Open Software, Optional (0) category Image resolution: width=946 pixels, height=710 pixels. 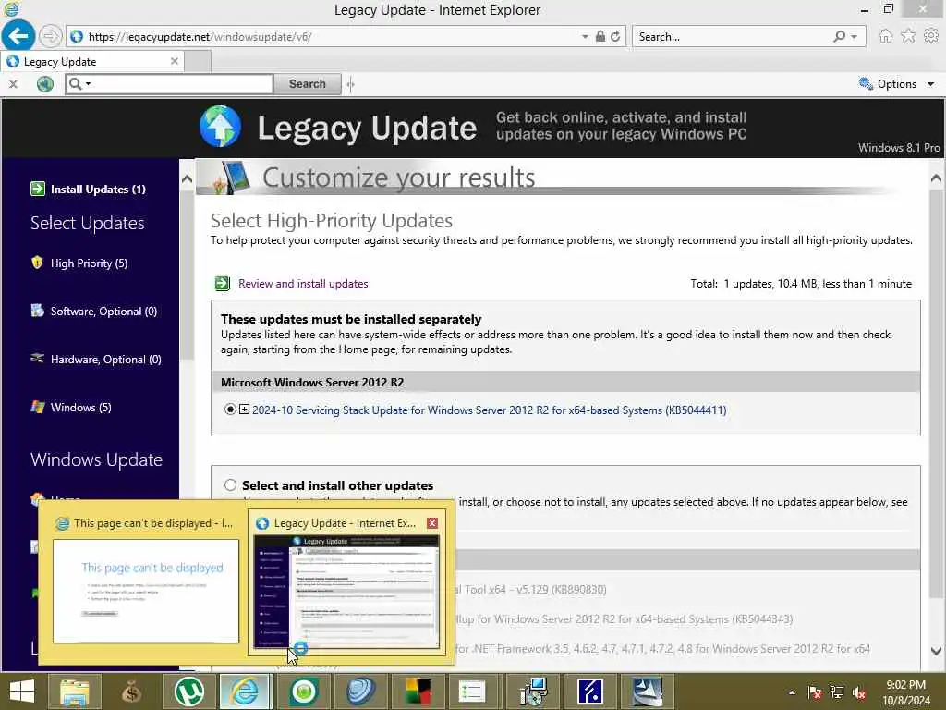tap(103, 312)
